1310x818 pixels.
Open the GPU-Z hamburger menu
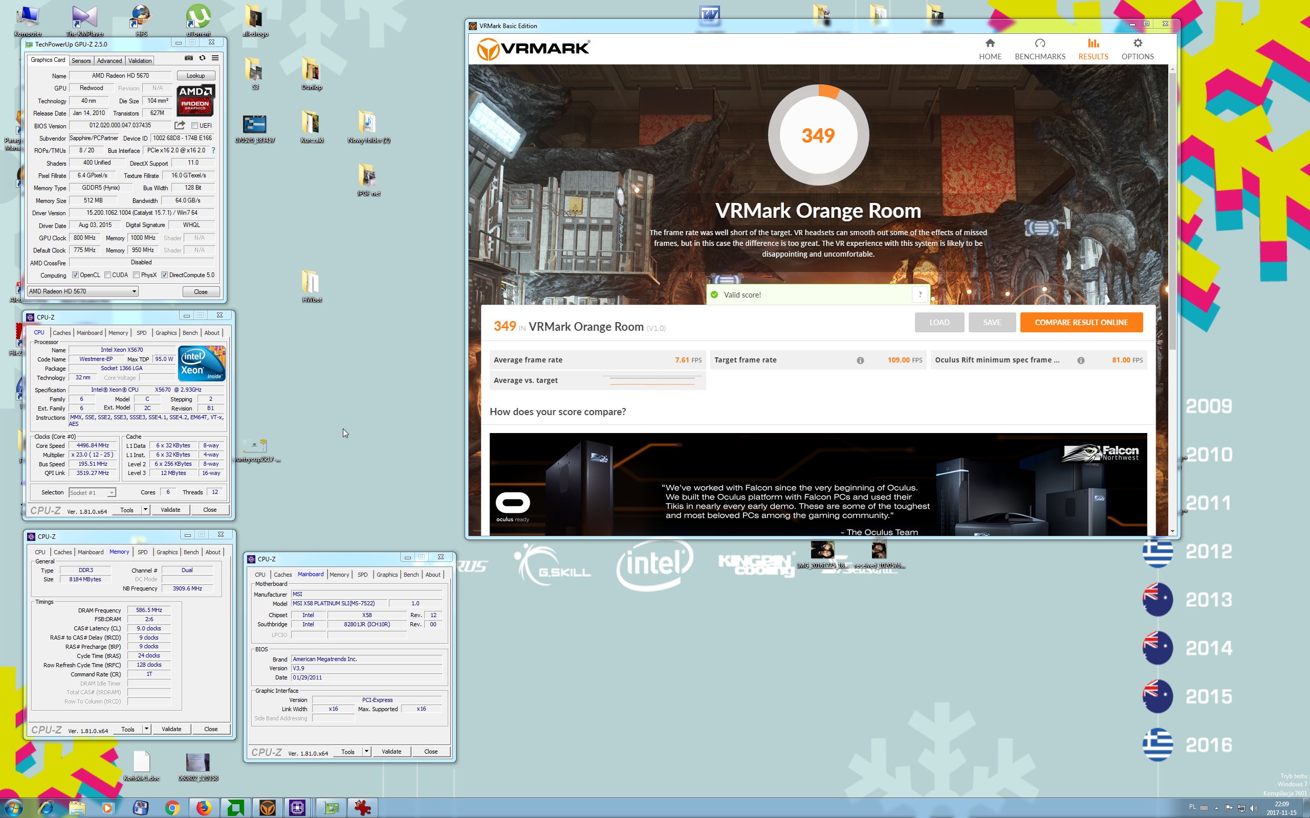[x=215, y=58]
